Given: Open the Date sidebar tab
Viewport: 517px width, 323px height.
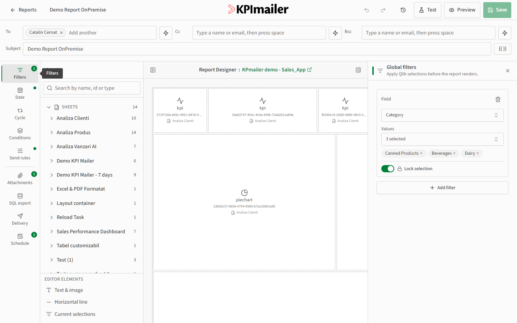Looking at the screenshot, I should [x=20, y=93].
